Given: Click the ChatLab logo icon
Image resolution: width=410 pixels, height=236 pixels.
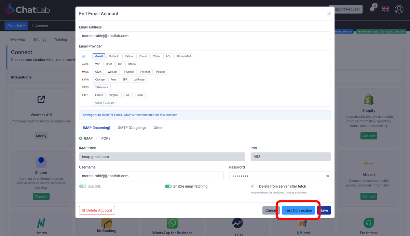Looking at the screenshot, I should 9,9.
